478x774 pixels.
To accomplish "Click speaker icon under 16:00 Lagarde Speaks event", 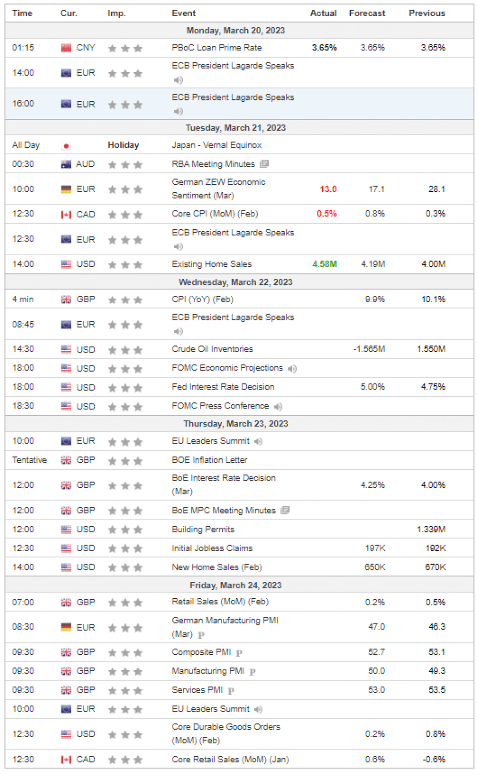I will coord(178,111).
